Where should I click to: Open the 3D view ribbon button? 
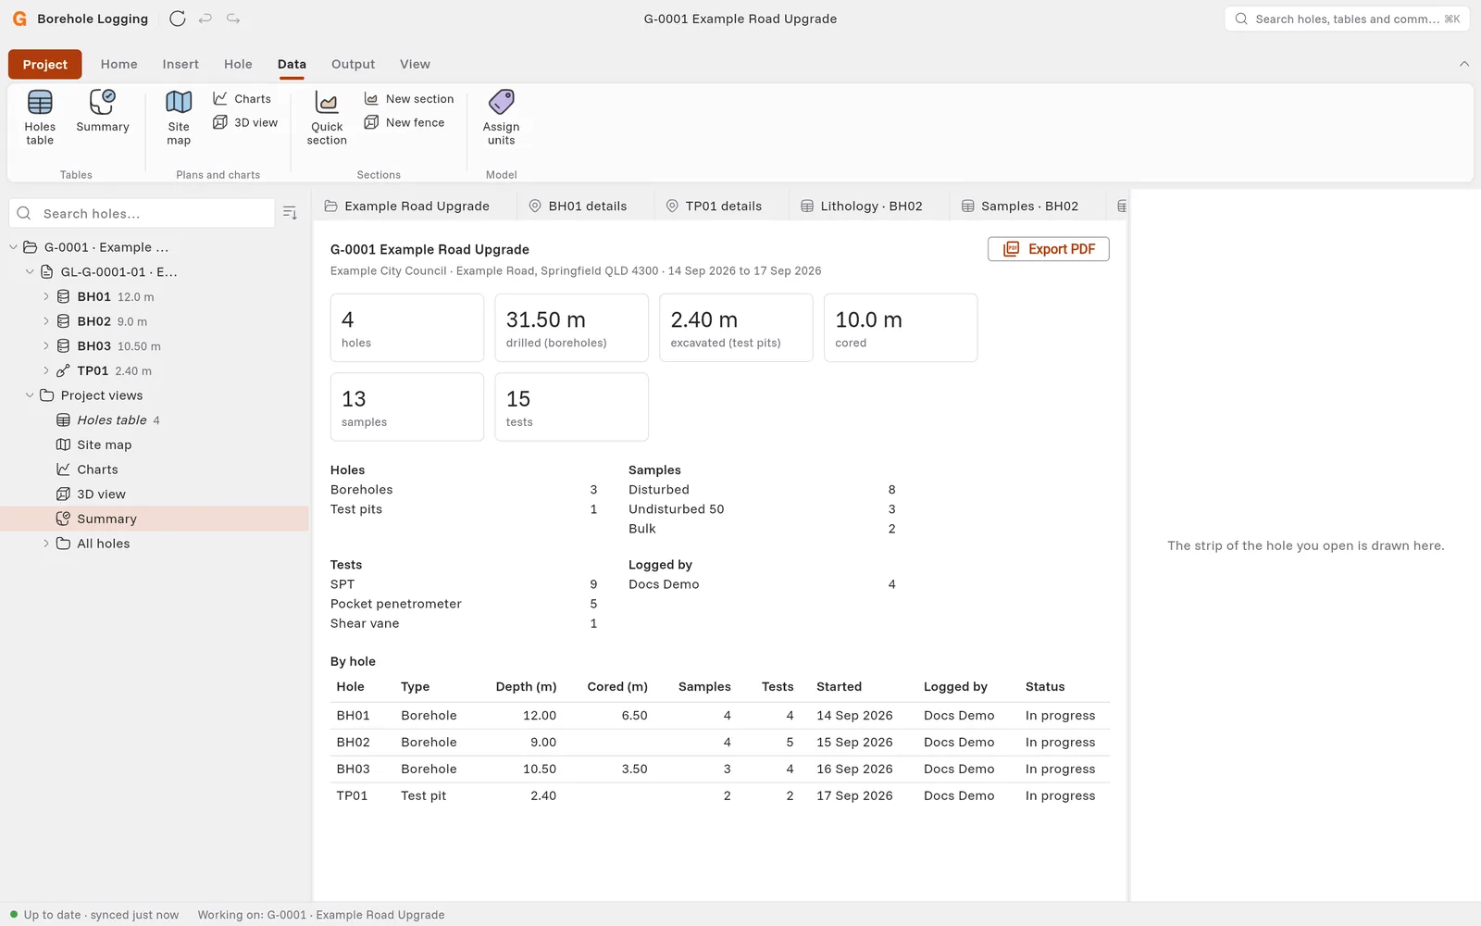(x=245, y=122)
